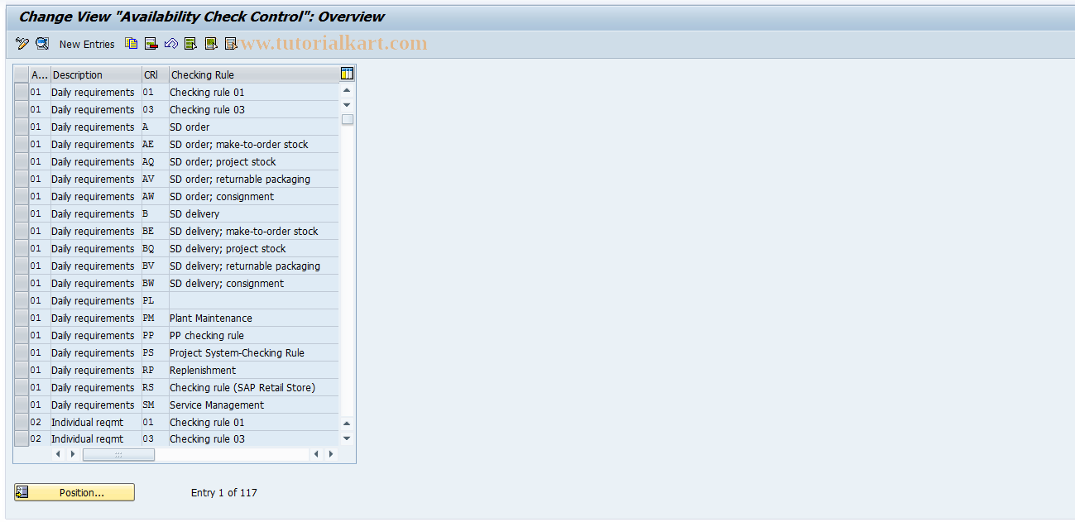This screenshot has width=1075, height=522.
Task: Click cell 'SD delivery; project stock'
Action: coord(254,248)
